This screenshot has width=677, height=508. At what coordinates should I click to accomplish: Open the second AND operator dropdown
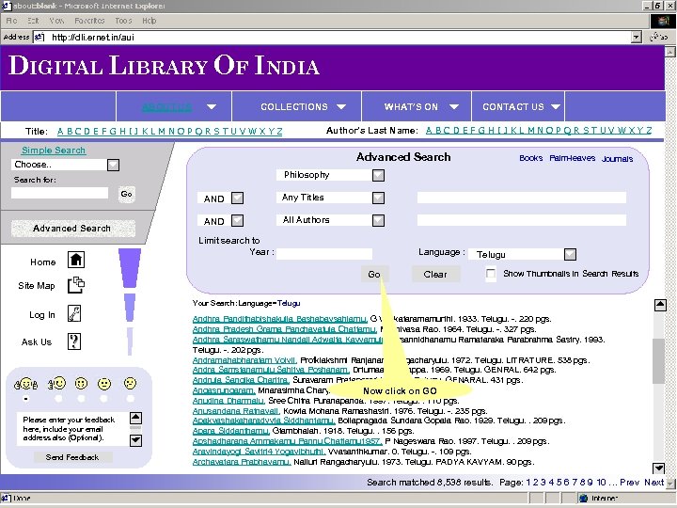[238, 221]
